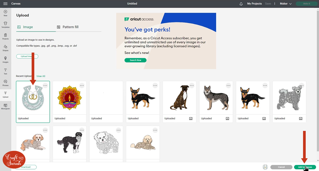Select the black and white doodle thumbnail

coord(70,142)
